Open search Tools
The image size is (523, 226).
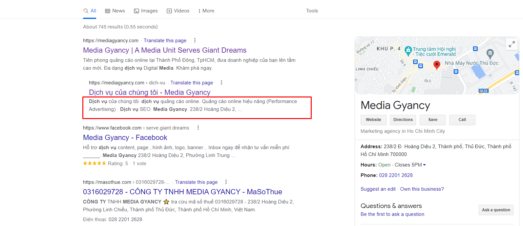(x=312, y=11)
